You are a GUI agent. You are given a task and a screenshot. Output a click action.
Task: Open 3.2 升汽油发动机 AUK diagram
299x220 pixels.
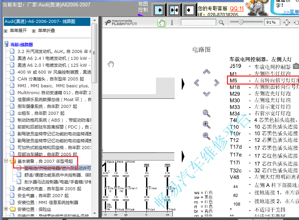click(54, 51)
